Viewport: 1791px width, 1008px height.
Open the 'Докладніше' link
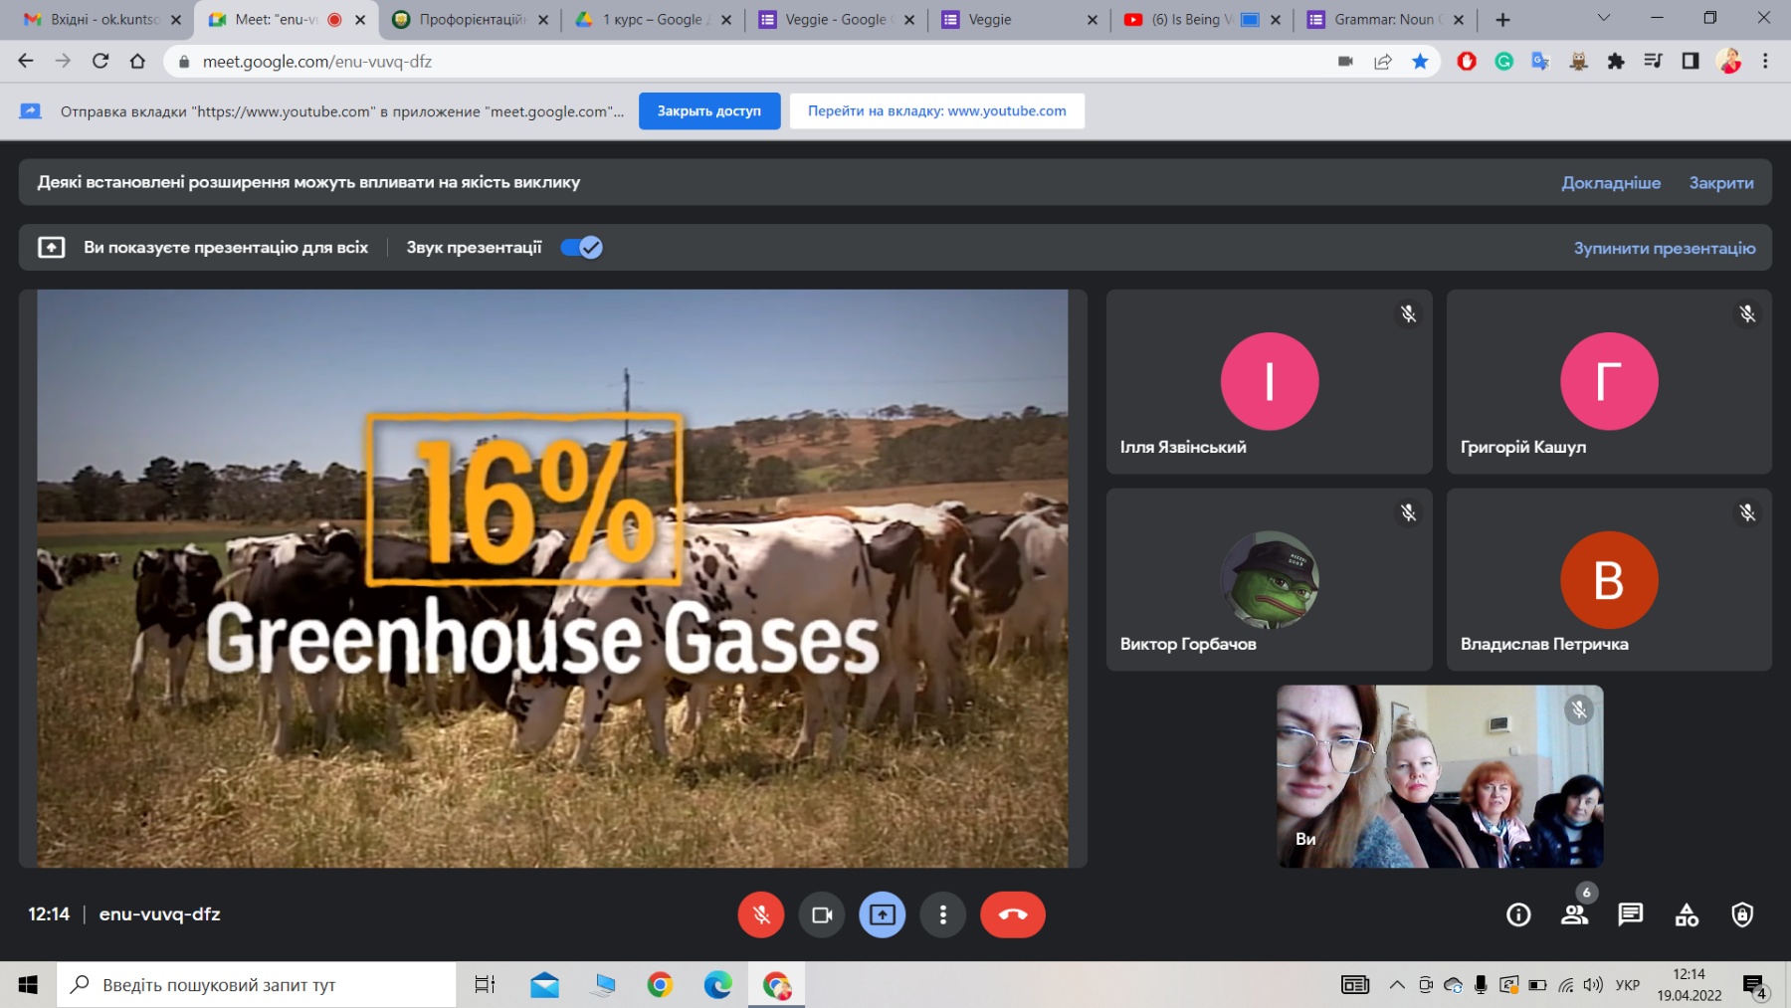[1610, 183]
